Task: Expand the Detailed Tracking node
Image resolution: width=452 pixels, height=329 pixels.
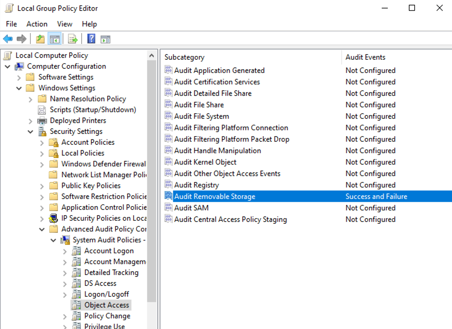Action: [x=65, y=273]
